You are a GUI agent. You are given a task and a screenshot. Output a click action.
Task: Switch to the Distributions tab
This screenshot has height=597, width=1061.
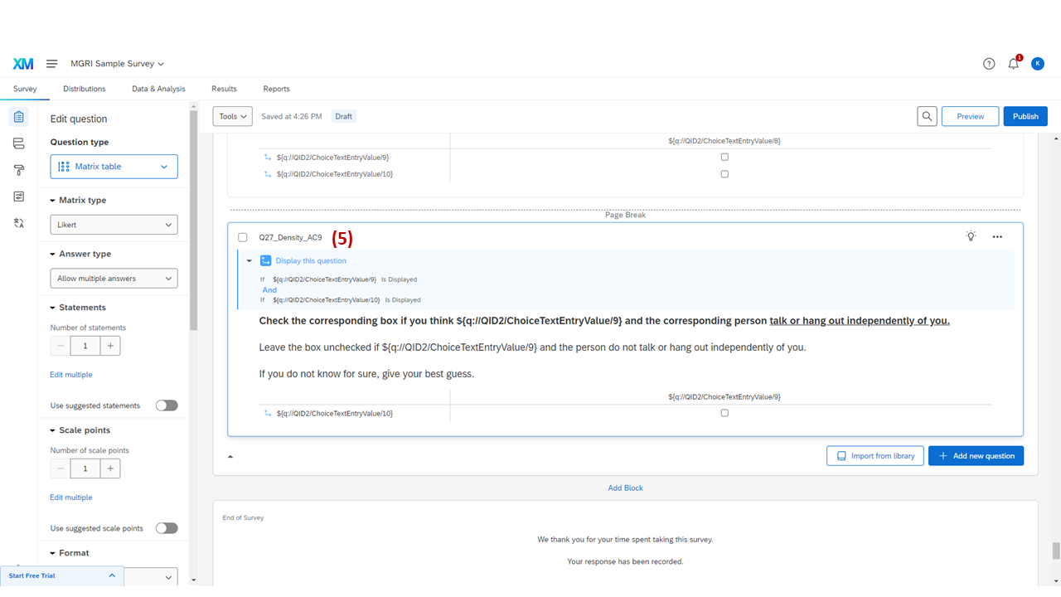pos(85,89)
